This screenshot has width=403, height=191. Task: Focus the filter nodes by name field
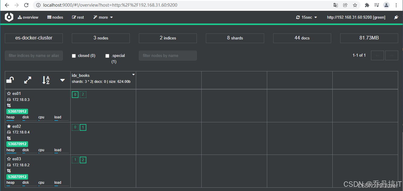click(168, 55)
